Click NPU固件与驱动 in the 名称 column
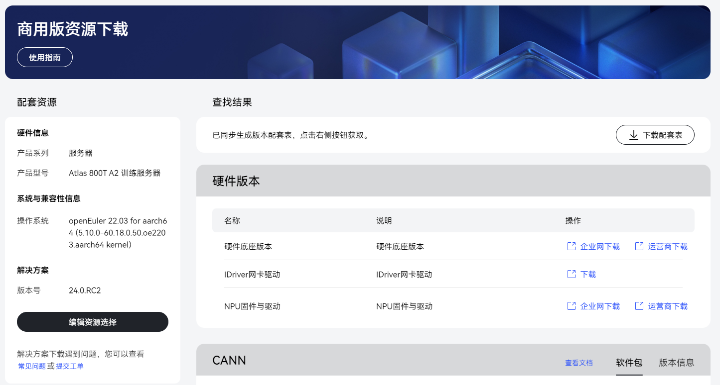This screenshot has width=720, height=385. 252,306
